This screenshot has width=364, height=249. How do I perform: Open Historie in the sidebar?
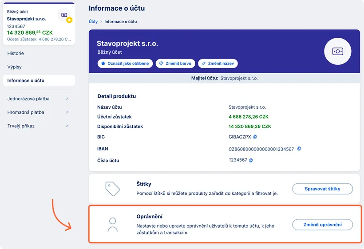coord(16,53)
